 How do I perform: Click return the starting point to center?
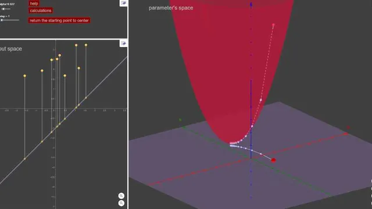point(59,20)
